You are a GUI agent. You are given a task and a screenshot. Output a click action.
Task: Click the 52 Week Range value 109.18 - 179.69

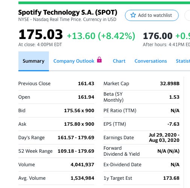[x=76, y=151]
